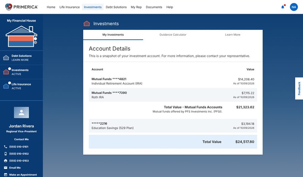Click the (555) 010-0103 fax number
The width and height of the screenshot is (303, 177).
[19, 161]
